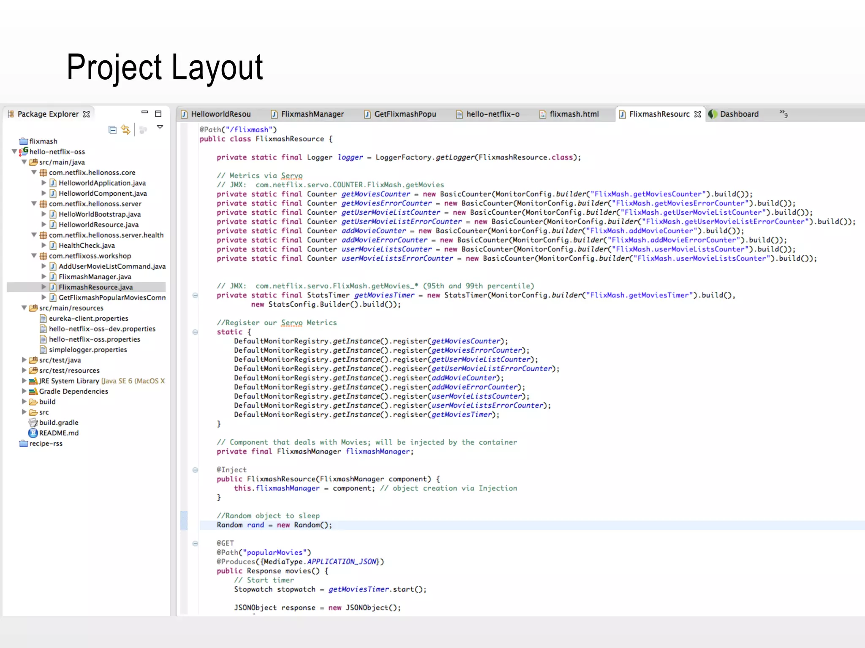This screenshot has width=865, height=648.
Task: Click the HealthCheck.java file icon
Action: coord(53,246)
